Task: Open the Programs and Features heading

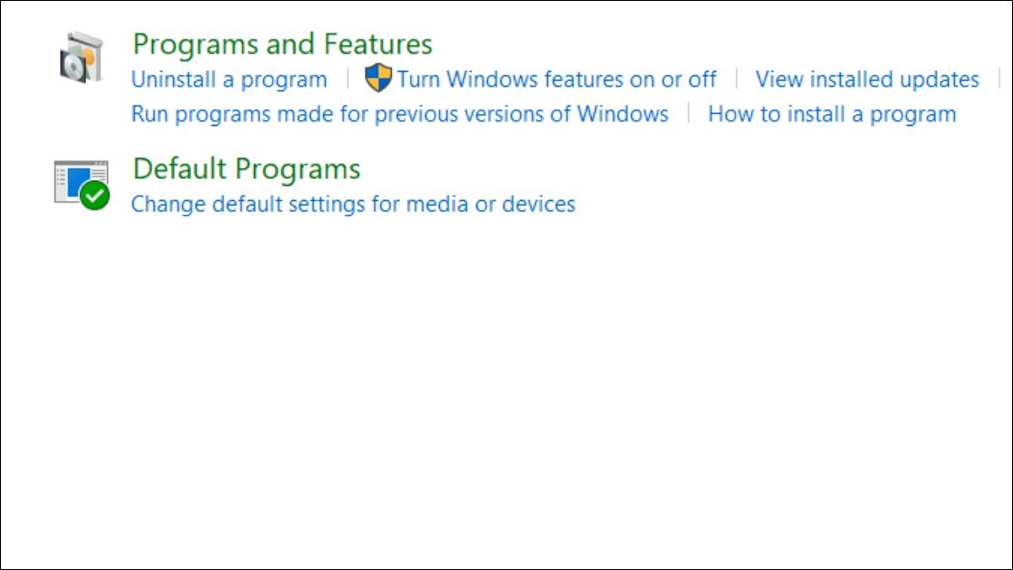Action: click(x=283, y=44)
